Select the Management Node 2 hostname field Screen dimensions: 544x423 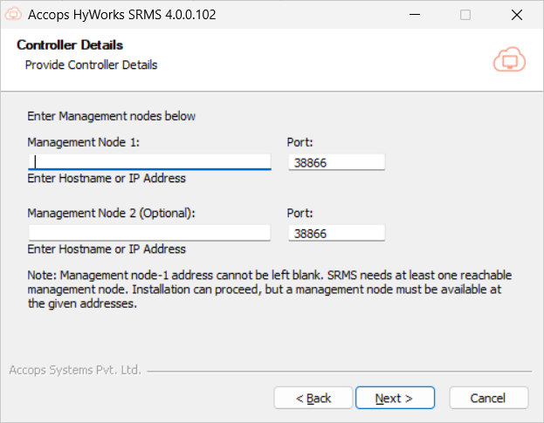[x=149, y=233]
